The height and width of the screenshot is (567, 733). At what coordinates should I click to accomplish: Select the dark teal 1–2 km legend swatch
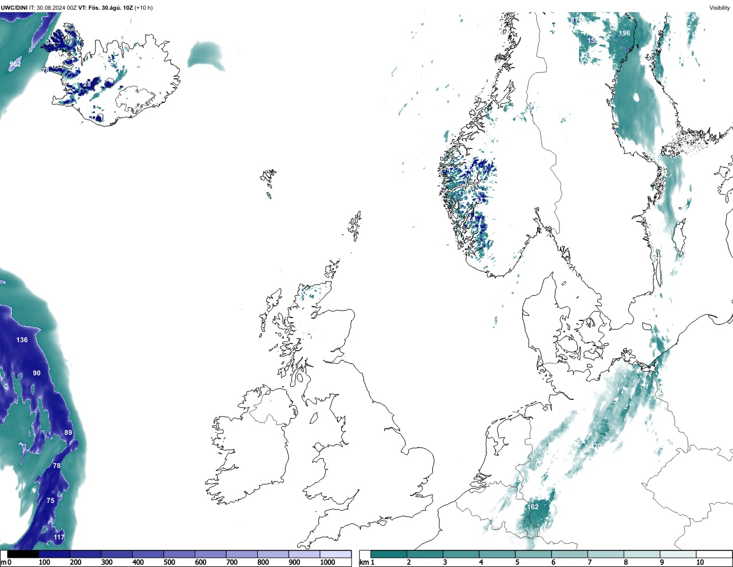(x=389, y=554)
